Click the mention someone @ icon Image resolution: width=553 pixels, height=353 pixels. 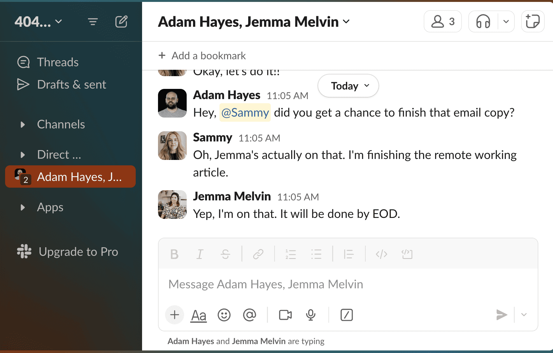coord(249,315)
